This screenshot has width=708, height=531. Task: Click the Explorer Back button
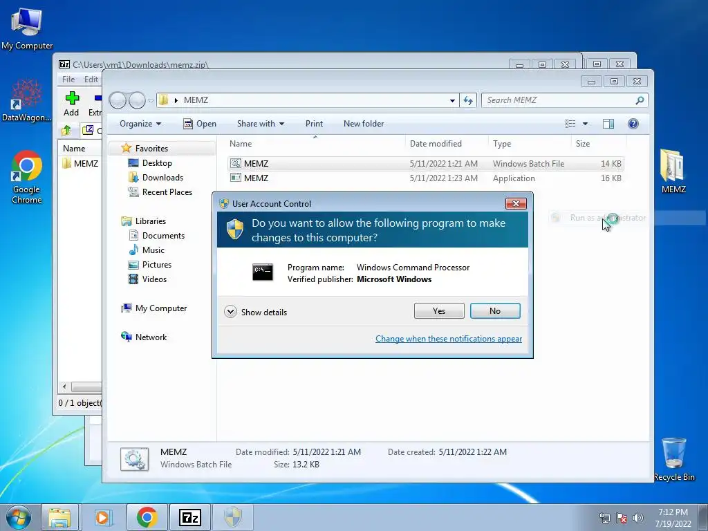(x=118, y=100)
